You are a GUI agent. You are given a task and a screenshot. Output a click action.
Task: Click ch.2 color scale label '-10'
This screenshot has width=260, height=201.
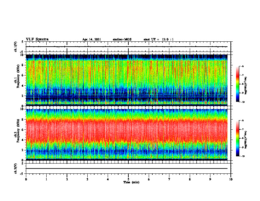243,156
